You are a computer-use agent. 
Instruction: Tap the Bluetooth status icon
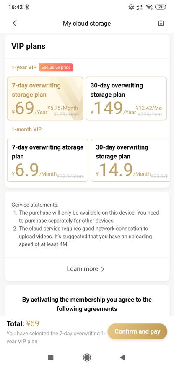coord(27,7)
